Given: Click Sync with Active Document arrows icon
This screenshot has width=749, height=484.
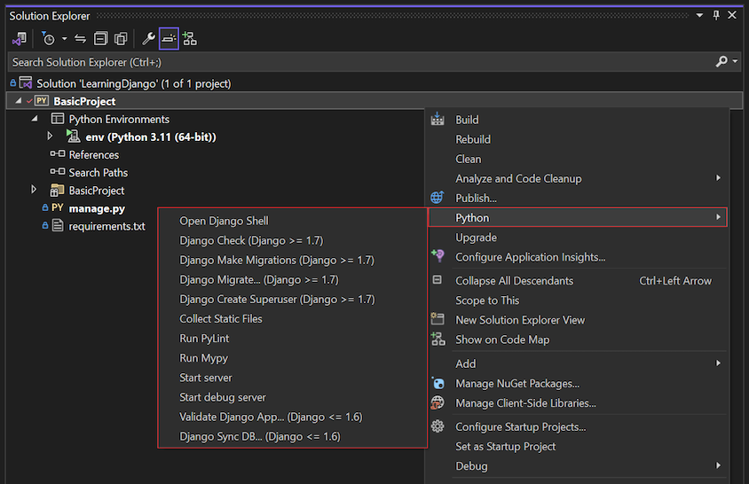Looking at the screenshot, I should click(80, 39).
